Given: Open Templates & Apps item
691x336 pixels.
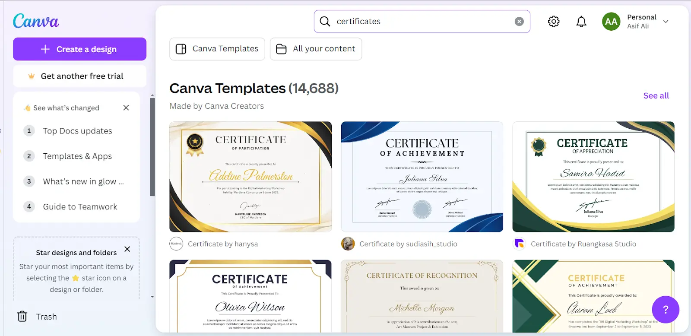Looking at the screenshot, I should (77, 156).
